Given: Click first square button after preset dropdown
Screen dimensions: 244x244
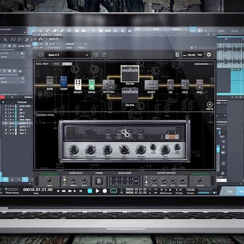Looking at the screenshot, I should [x=96, y=55].
